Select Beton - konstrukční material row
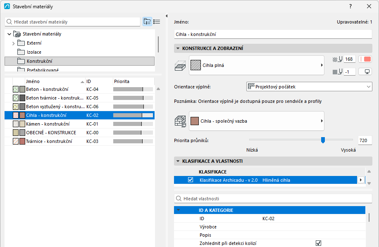Screen dimensions: 379x247 click(79, 89)
